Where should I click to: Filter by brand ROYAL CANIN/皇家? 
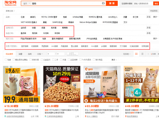point(49,17)
